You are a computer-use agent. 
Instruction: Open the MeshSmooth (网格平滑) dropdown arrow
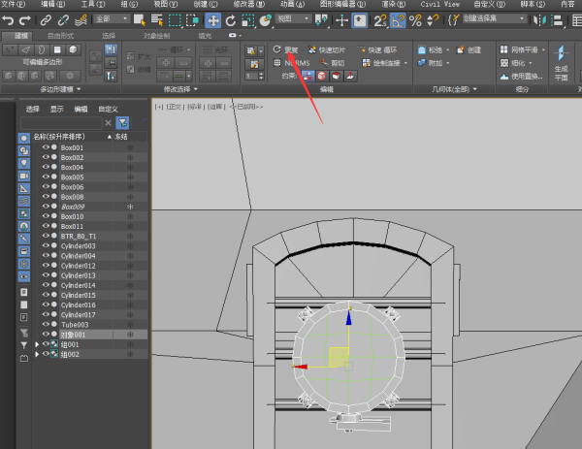(543, 49)
